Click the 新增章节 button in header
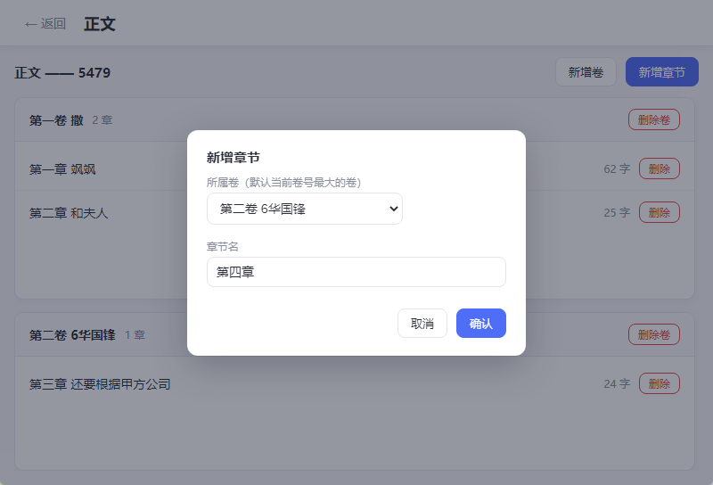Screen dimensions: 713x485 pos(661,72)
